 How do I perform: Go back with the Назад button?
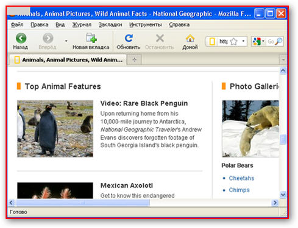click(21, 41)
